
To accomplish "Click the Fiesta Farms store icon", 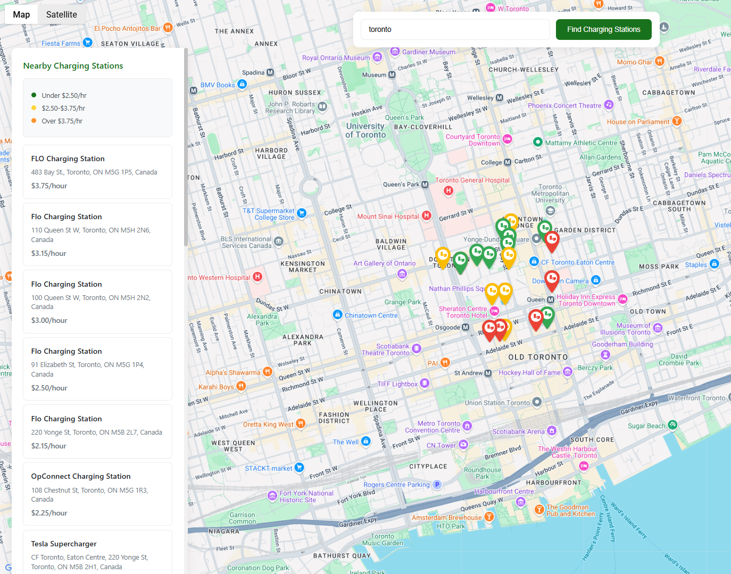I will 88,42.
